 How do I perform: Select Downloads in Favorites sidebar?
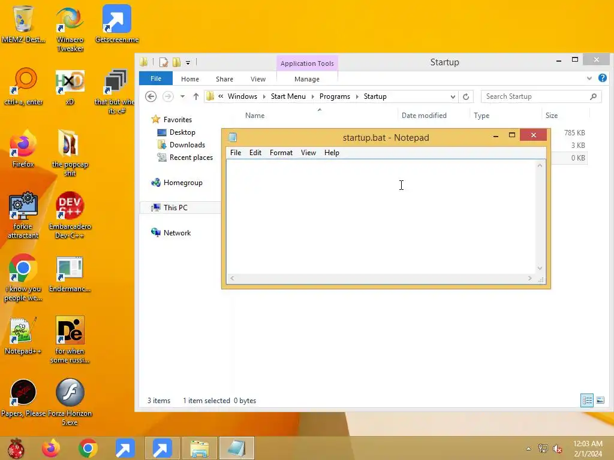tap(187, 145)
